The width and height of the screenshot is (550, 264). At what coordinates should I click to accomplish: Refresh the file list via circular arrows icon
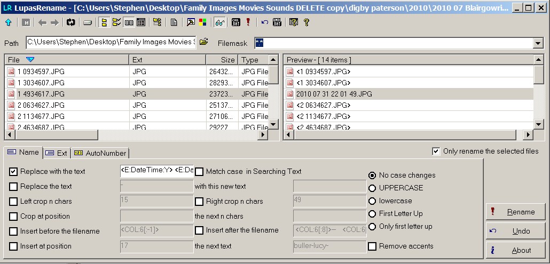[x=71, y=23]
